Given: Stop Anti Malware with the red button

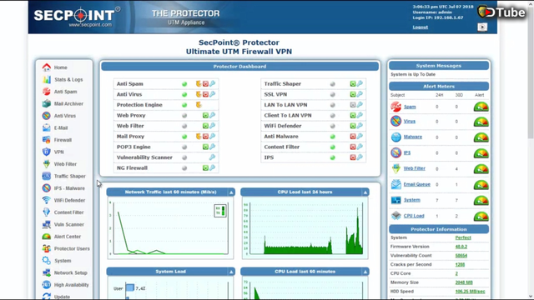Looking at the screenshot, I should coord(353,137).
